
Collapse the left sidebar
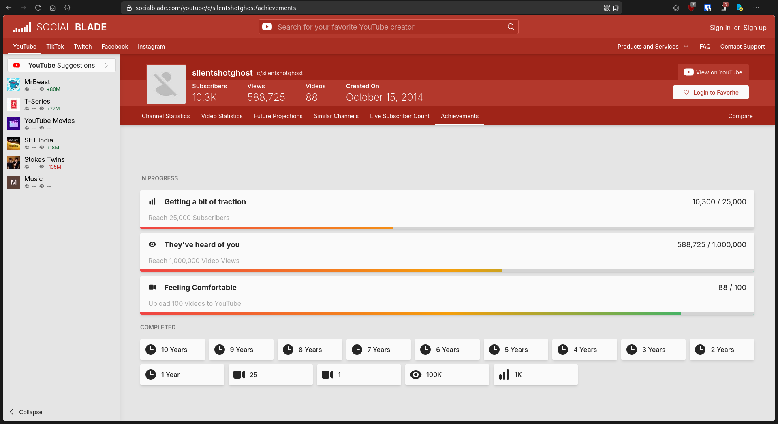[x=26, y=412]
